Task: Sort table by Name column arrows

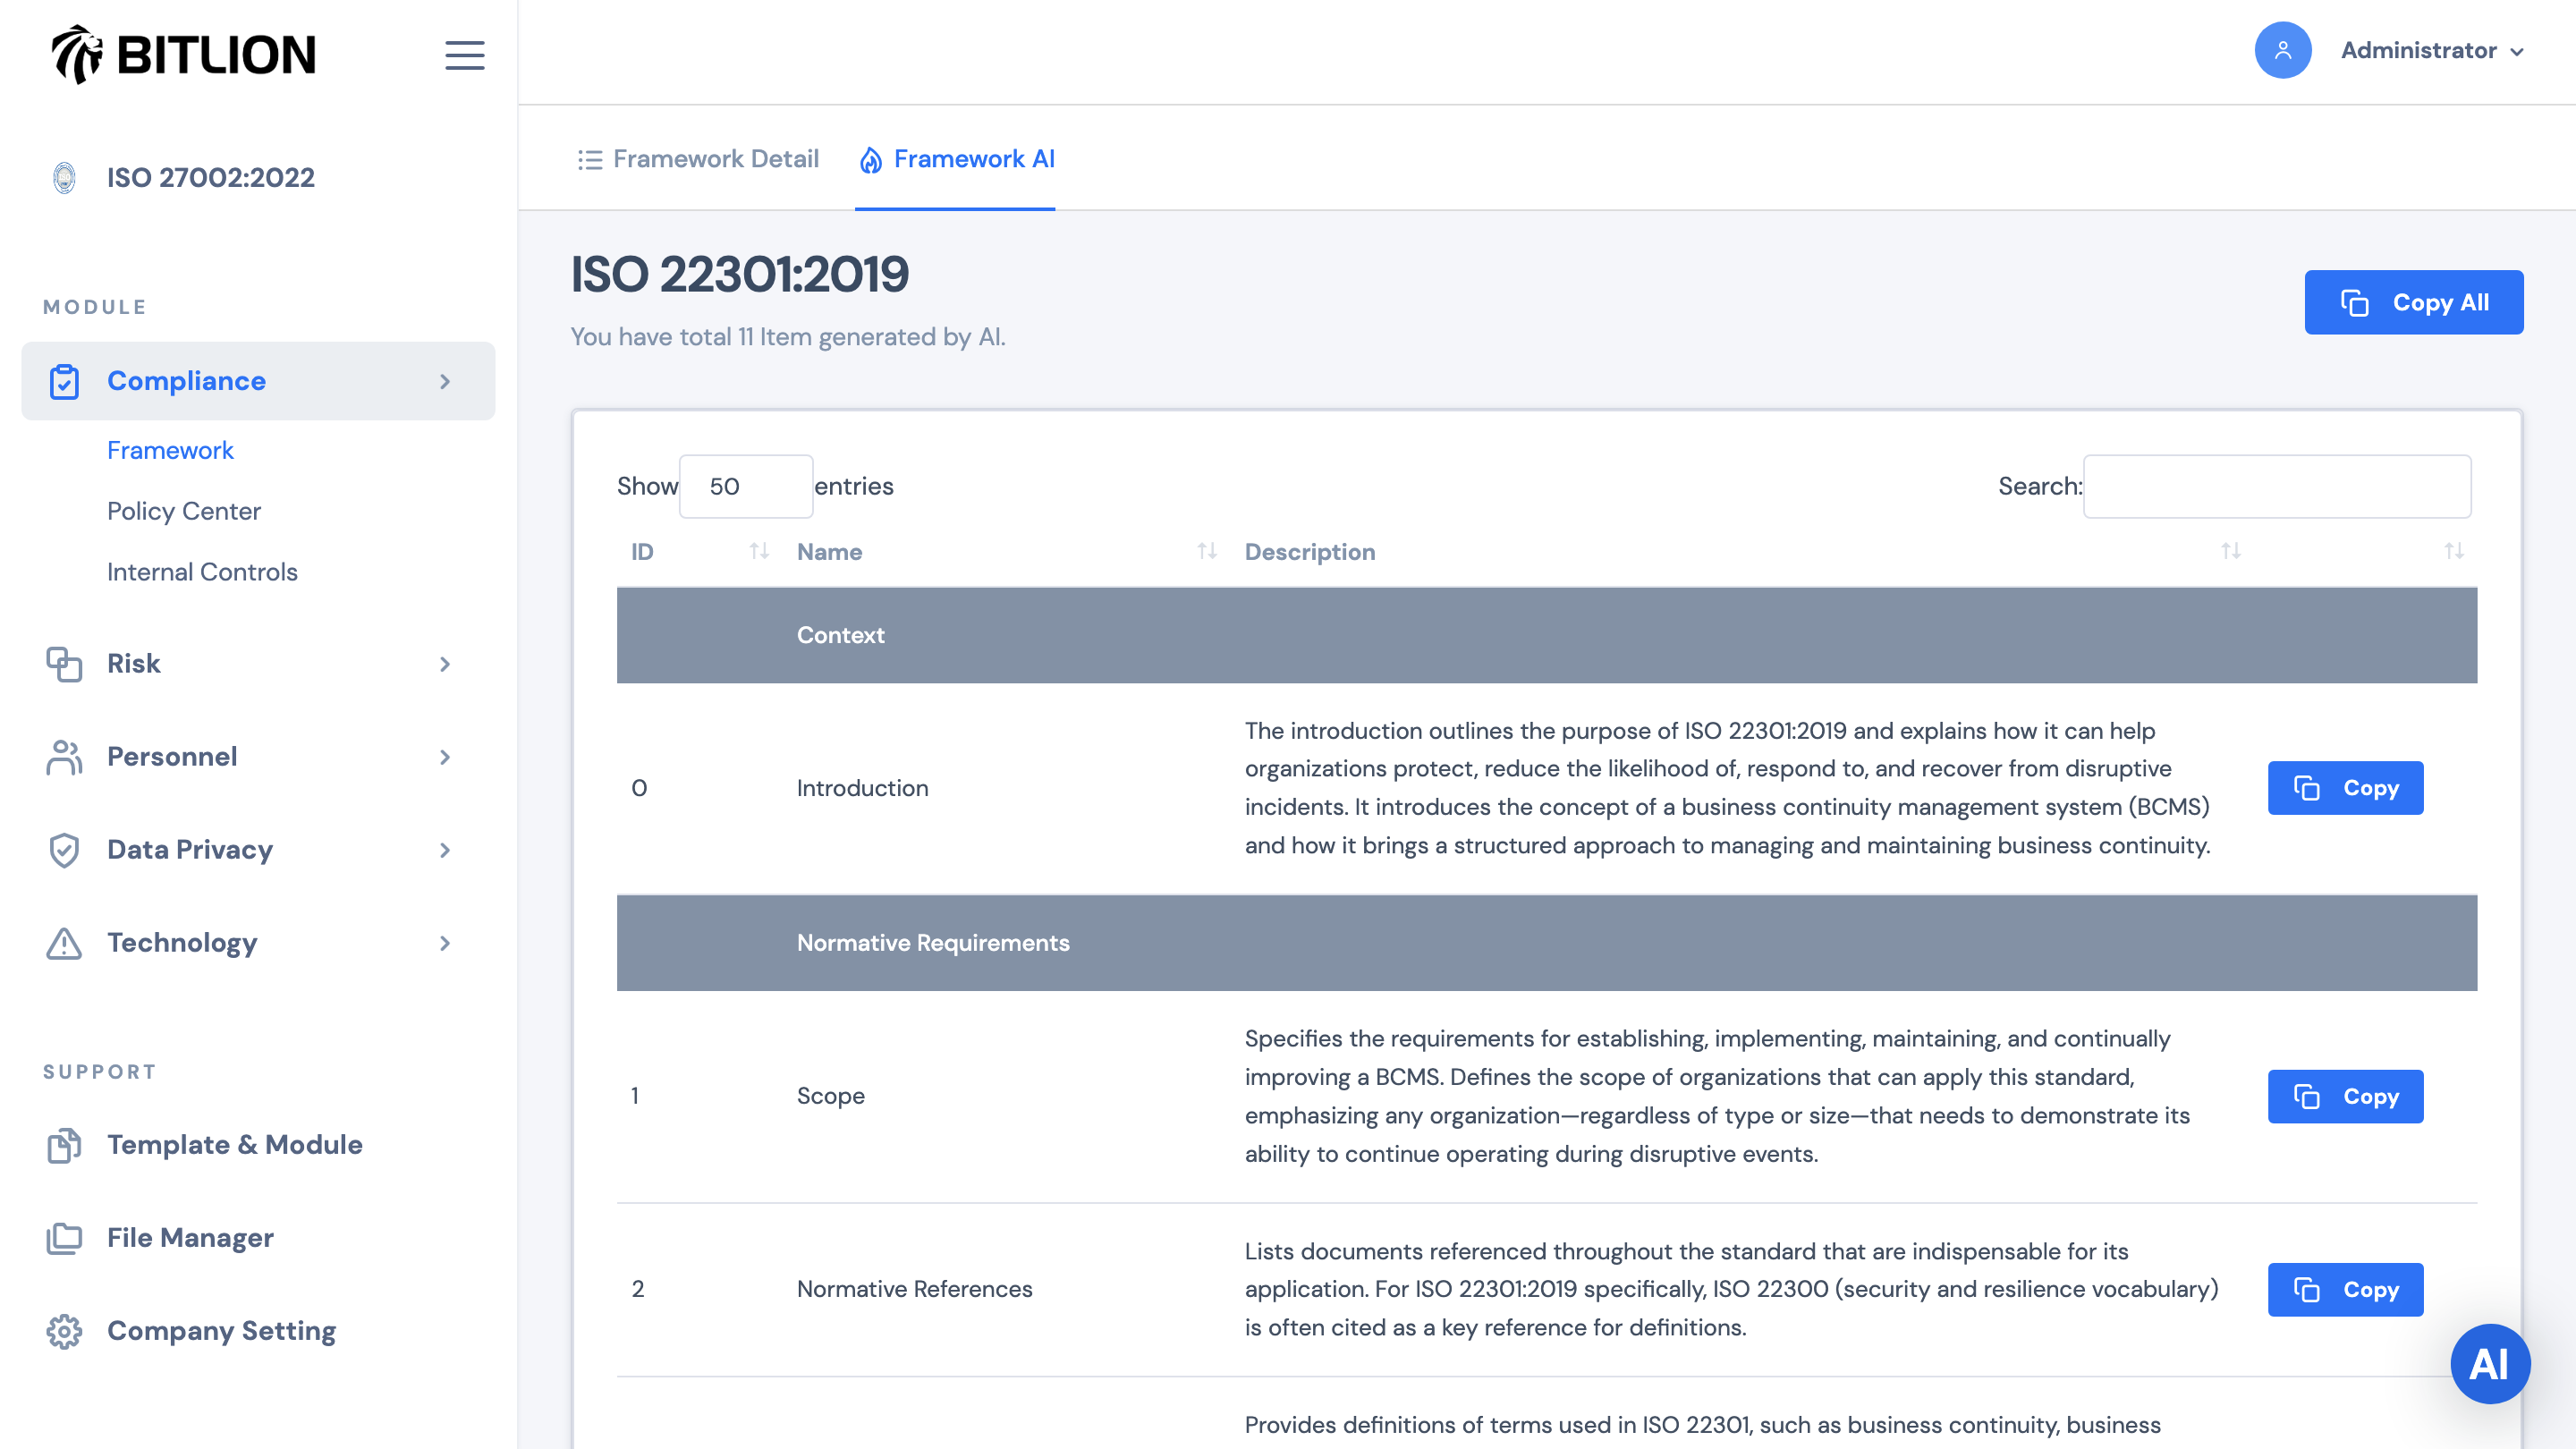Action: click(x=1207, y=551)
